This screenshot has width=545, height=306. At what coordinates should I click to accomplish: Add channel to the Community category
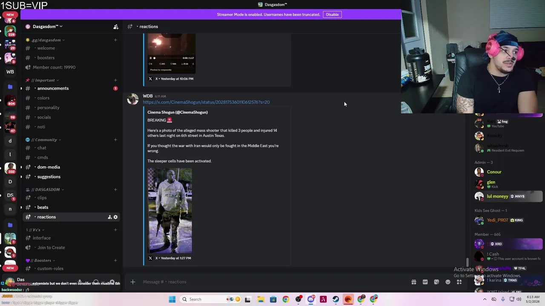(x=115, y=140)
